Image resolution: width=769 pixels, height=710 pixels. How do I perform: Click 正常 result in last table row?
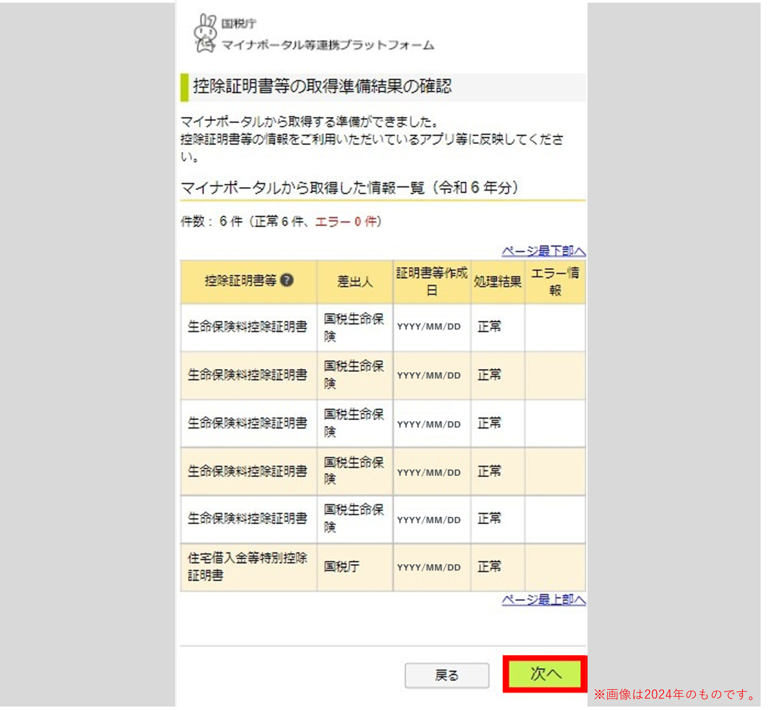489,566
